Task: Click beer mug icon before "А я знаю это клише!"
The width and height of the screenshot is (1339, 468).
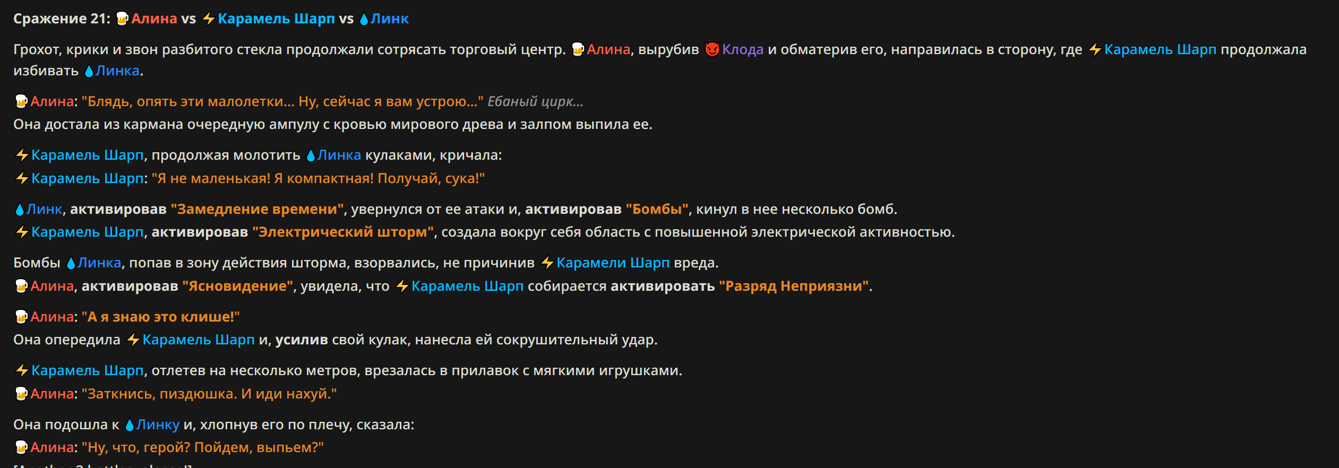Action: pyautogui.click(x=21, y=317)
